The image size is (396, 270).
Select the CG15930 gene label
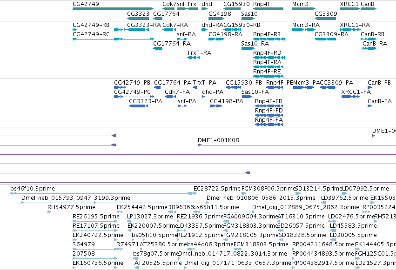tap(236, 4)
